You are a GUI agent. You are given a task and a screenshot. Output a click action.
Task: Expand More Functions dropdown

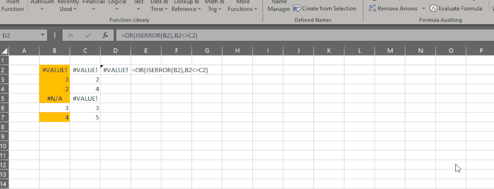[x=242, y=5]
